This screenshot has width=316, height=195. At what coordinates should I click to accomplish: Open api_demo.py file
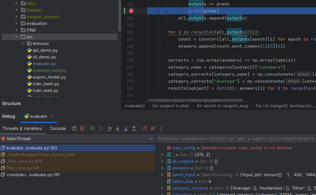click(45, 50)
